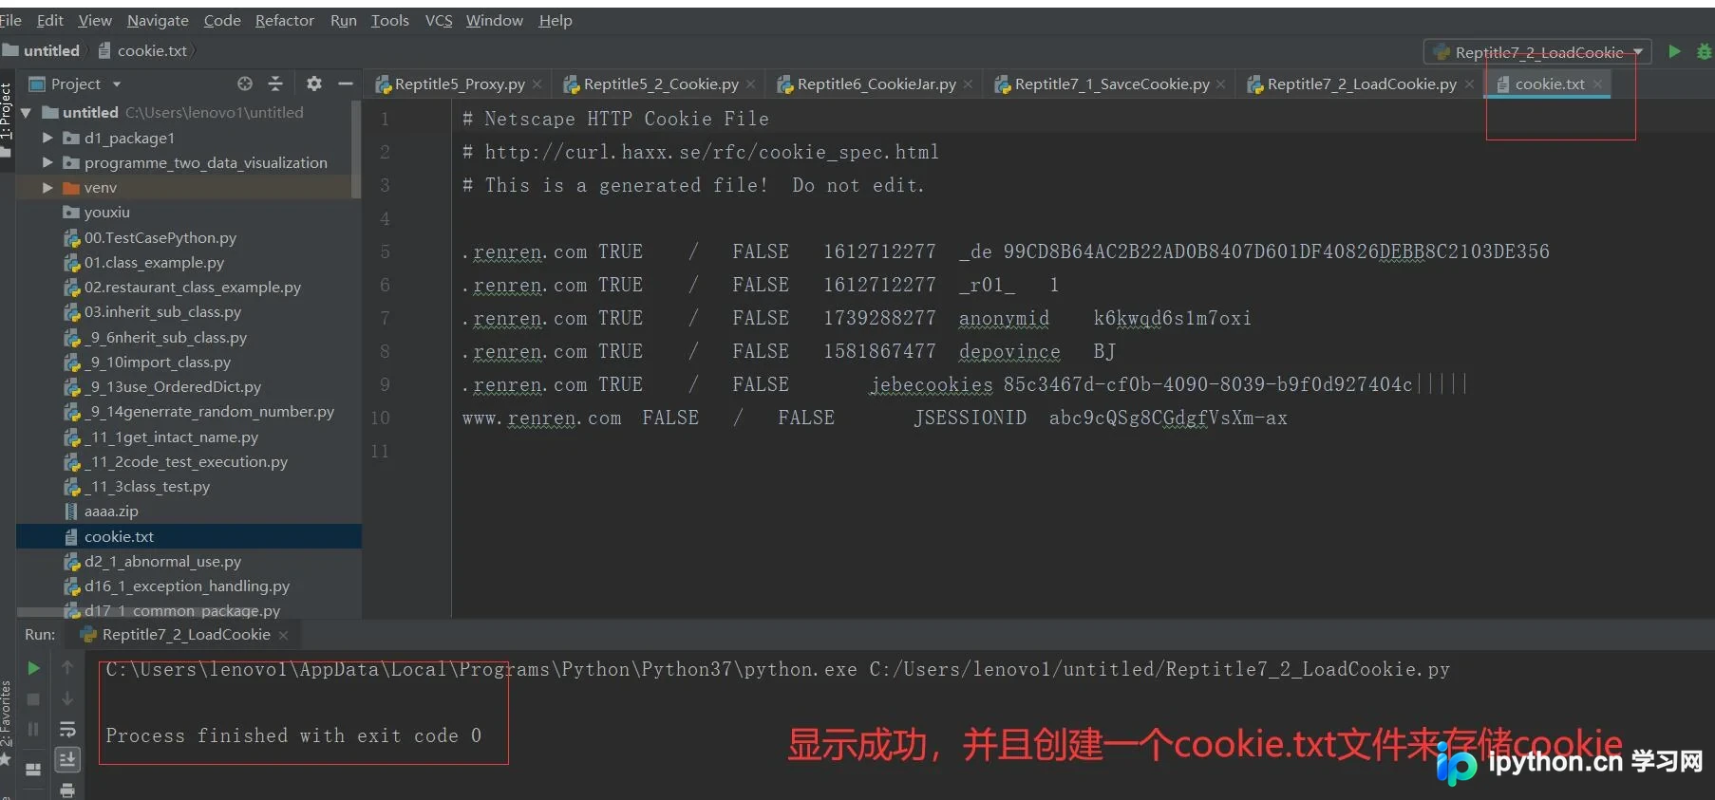Click the green Debug bug icon in the top toolbar
Screen dimensions: 1715x800
pos(1706,52)
